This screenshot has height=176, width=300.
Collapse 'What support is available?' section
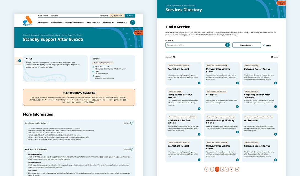[x=132, y=149]
